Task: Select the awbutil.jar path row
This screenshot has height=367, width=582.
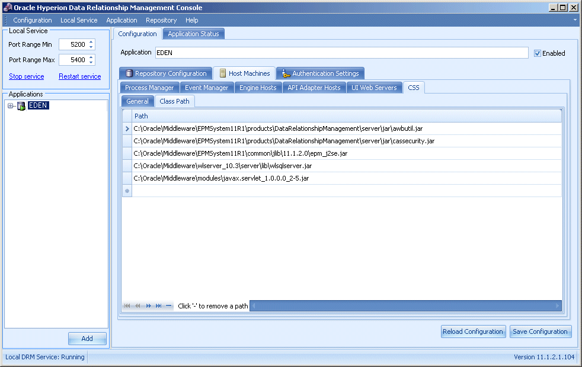Action: pos(346,128)
